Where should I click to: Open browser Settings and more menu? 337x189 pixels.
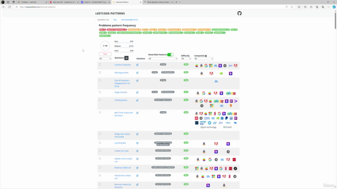coord(329,7)
